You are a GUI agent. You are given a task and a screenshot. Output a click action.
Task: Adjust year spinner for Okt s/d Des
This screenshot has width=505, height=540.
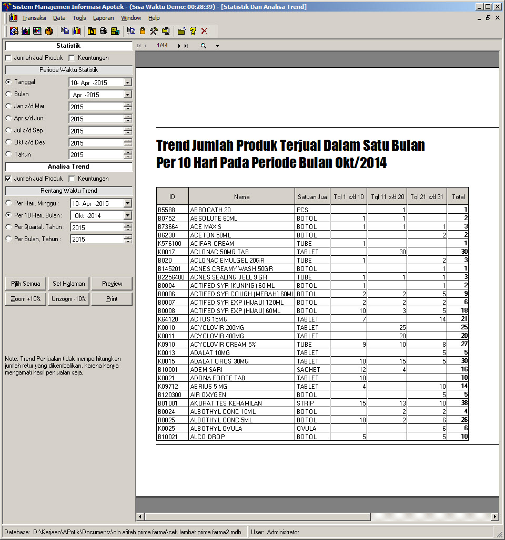point(128,143)
